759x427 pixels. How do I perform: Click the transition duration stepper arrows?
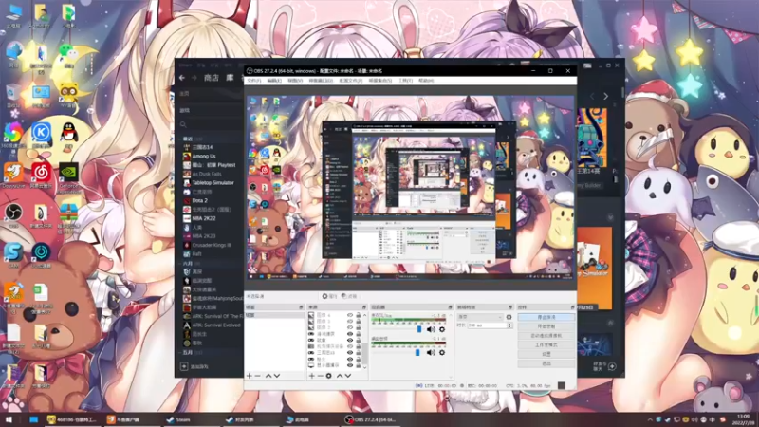509,325
